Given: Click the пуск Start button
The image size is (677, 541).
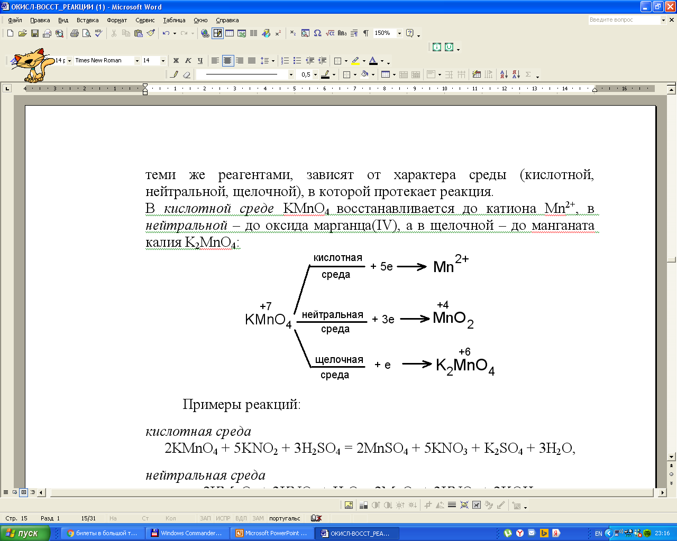Looking at the screenshot, I should (25, 533).
